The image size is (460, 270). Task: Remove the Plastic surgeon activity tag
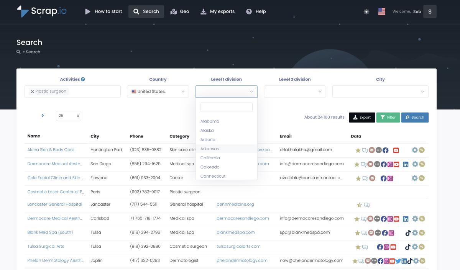click(32, 92)
